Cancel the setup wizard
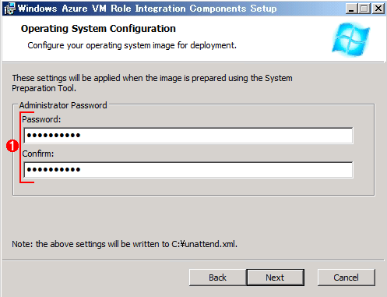 tap(347, 278)
